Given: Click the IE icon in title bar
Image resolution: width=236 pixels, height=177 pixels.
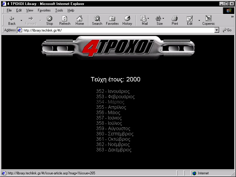Looking at the screenshot, I should pos(4,4).
